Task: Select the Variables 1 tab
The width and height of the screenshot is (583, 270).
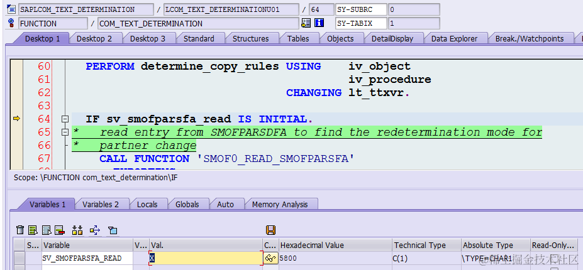Action: point(48,204)
